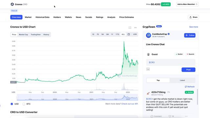This screenshot has width=210, height=118.
Task: Click the image upload icon below $CRO field
Action: (x=148, y=69)
